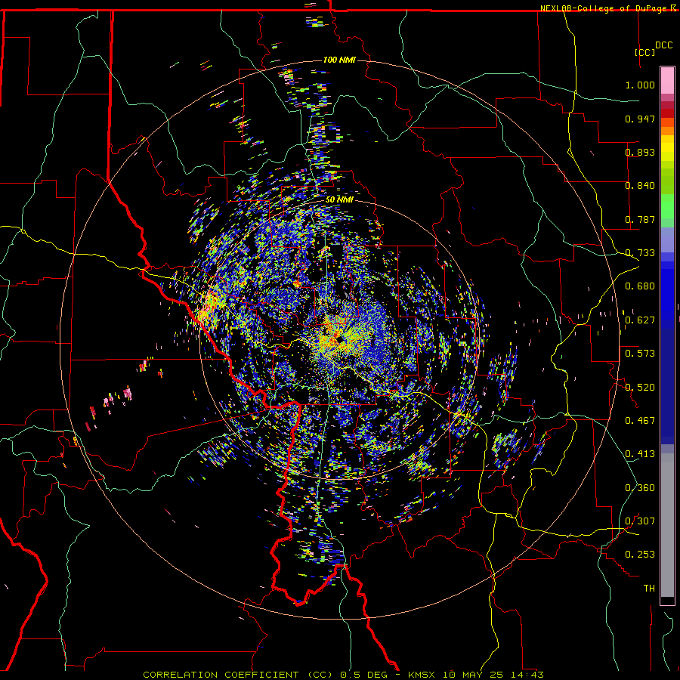Screen dimensions: 680x680
Task: Click the 14:43 timestamp in caption
Action: (x=528, y=675)
